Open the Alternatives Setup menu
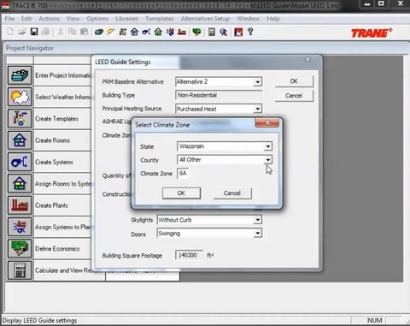 [x=205, y=19]
